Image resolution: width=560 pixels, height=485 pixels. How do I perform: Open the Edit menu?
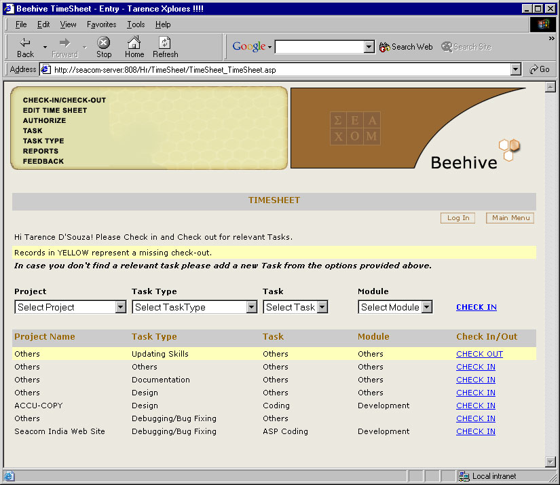[43, 24]
